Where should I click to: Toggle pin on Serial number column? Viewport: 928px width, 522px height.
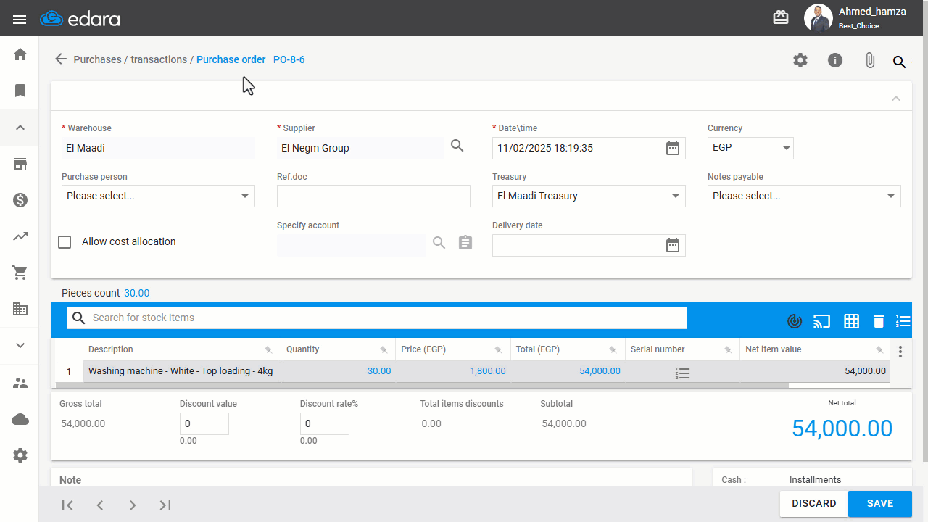[x=728, y=349]
